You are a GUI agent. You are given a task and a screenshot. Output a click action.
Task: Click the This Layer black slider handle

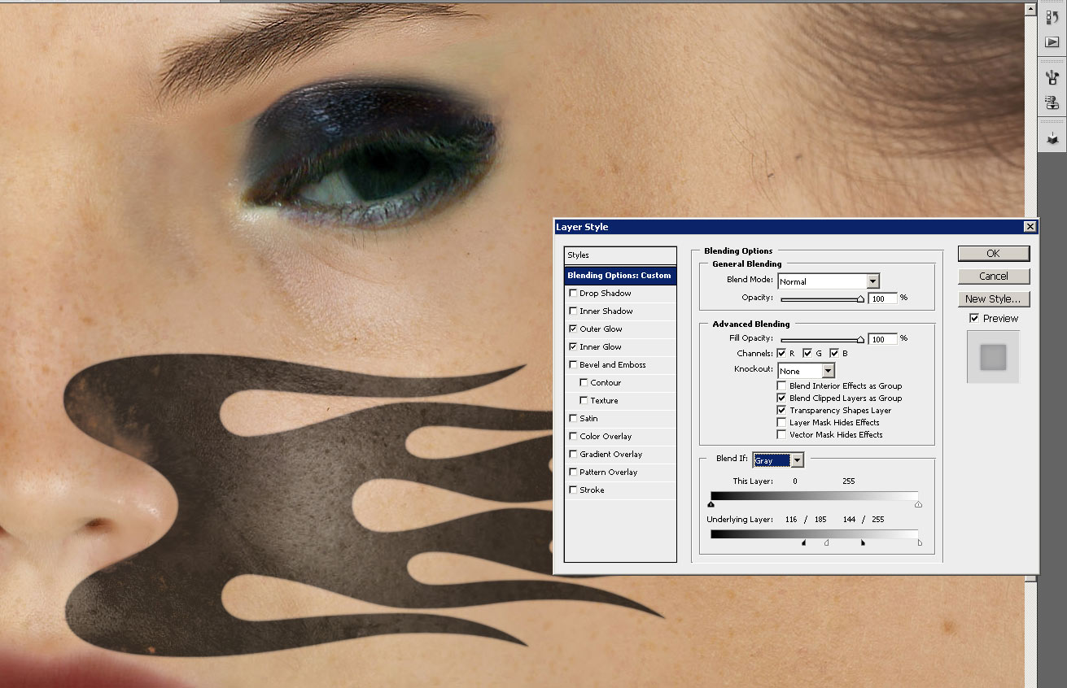711,505
